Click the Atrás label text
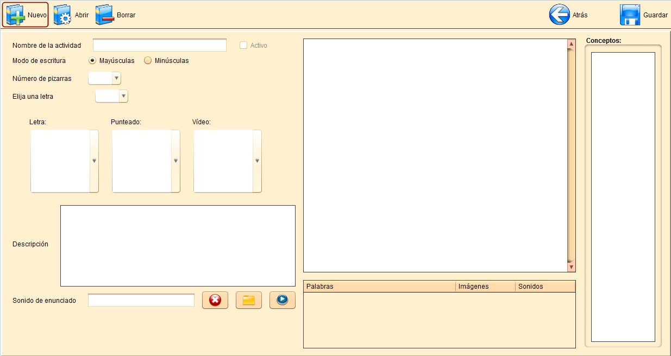671x356 pixels. point(580,15)
